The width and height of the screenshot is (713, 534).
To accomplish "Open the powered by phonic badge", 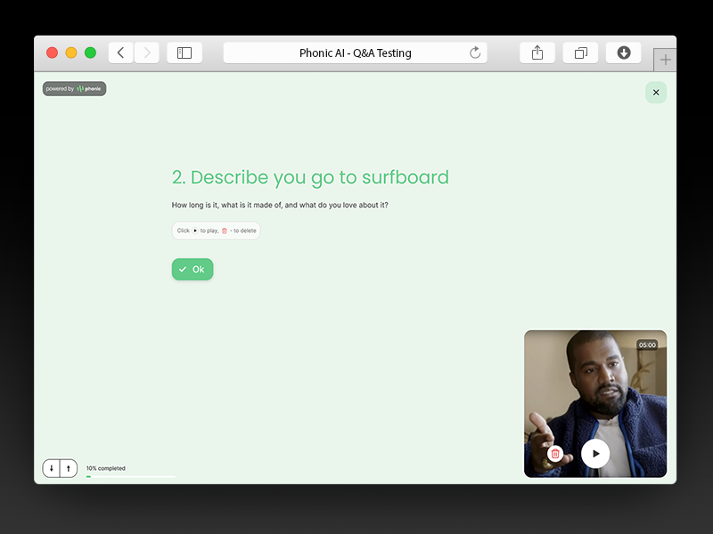I will click(x=74, y=88).
